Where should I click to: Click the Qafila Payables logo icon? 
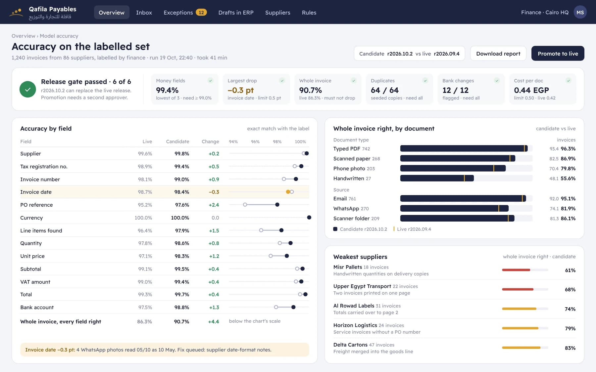(x=16, y=13)
